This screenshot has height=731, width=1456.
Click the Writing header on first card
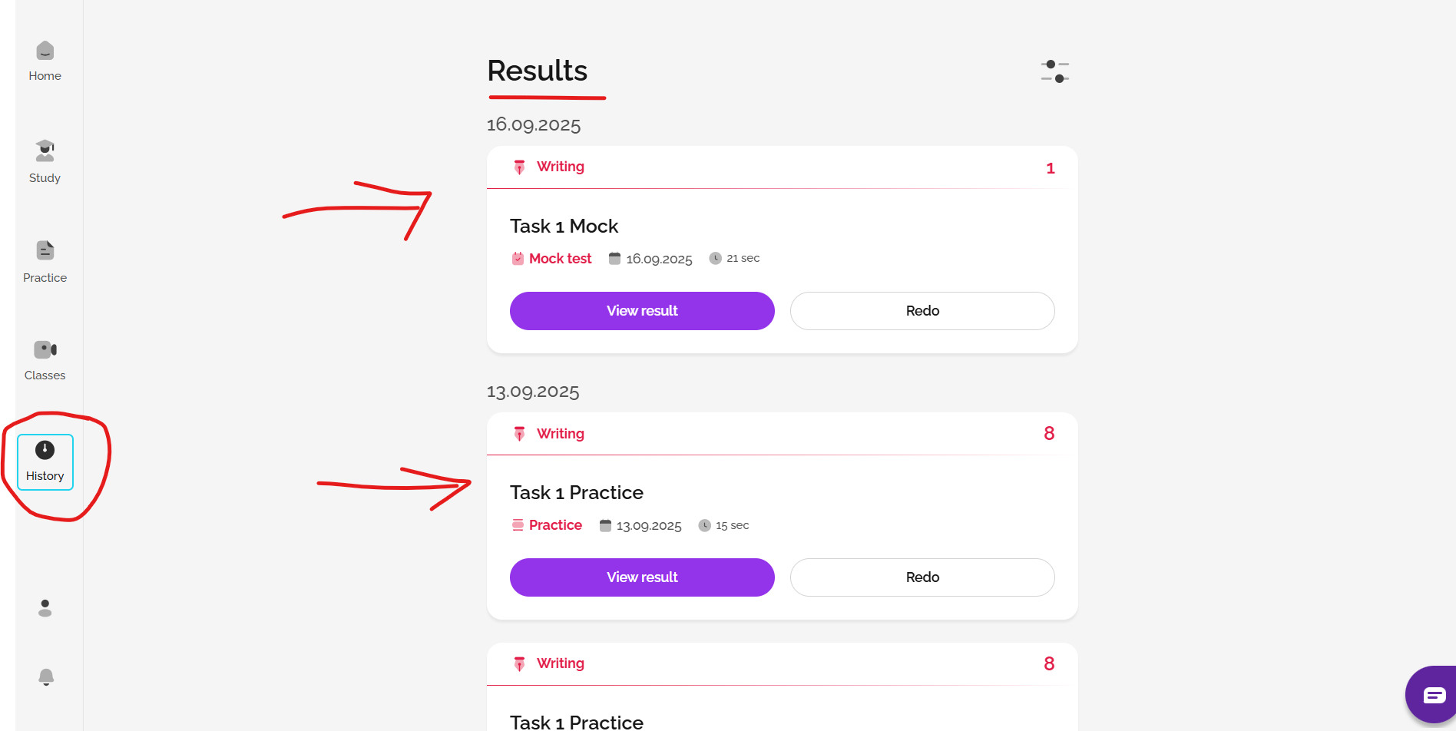coord(560,167)
